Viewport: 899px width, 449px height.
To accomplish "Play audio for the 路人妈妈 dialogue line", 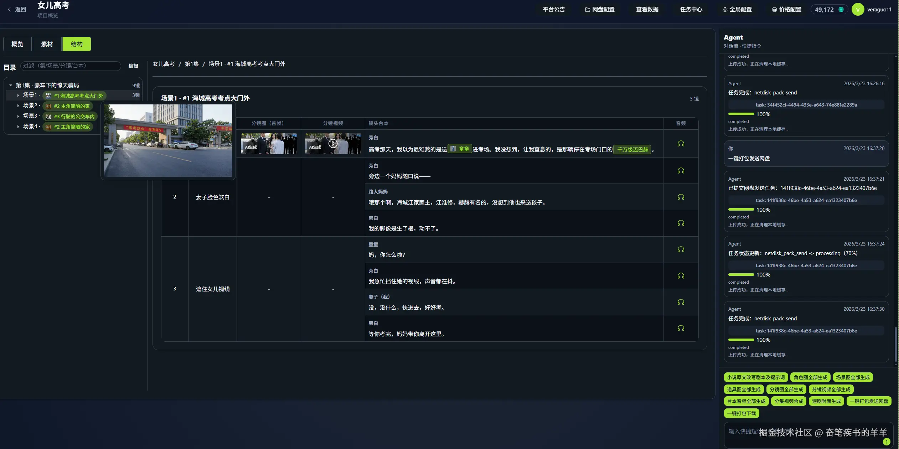I will pos(681,197).
